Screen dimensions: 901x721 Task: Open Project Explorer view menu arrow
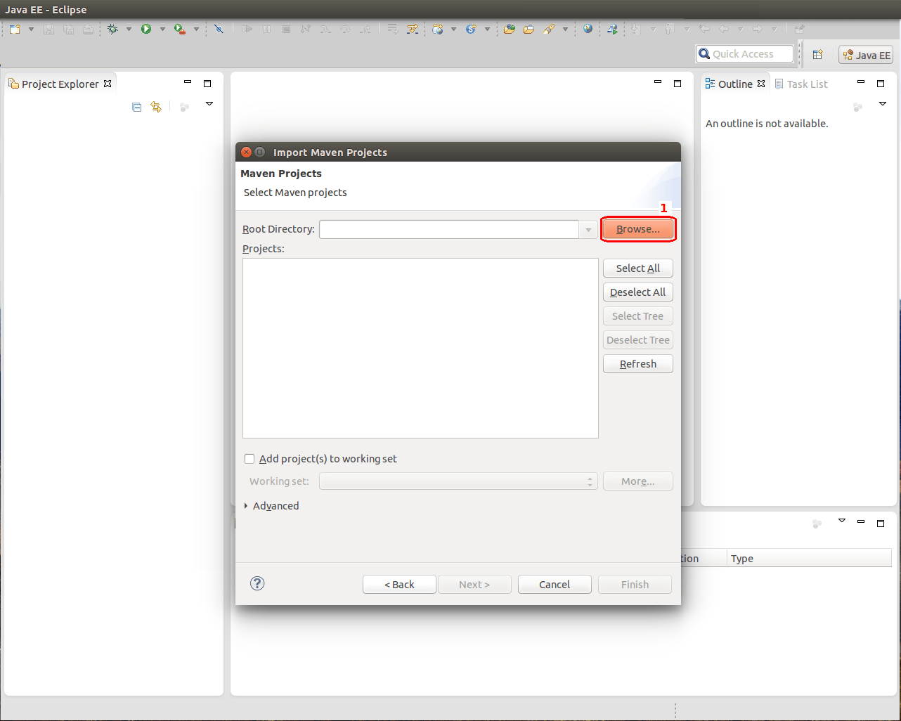209,104
